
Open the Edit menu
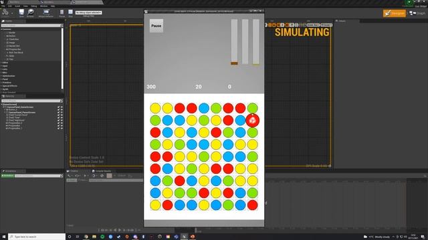(10, 6)
